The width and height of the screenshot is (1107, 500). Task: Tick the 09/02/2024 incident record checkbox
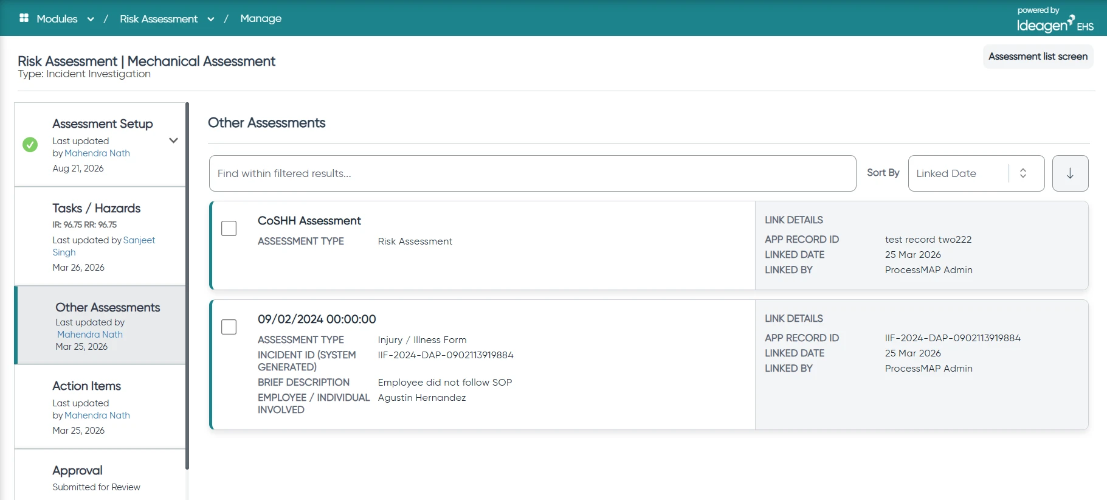(229, 327)
